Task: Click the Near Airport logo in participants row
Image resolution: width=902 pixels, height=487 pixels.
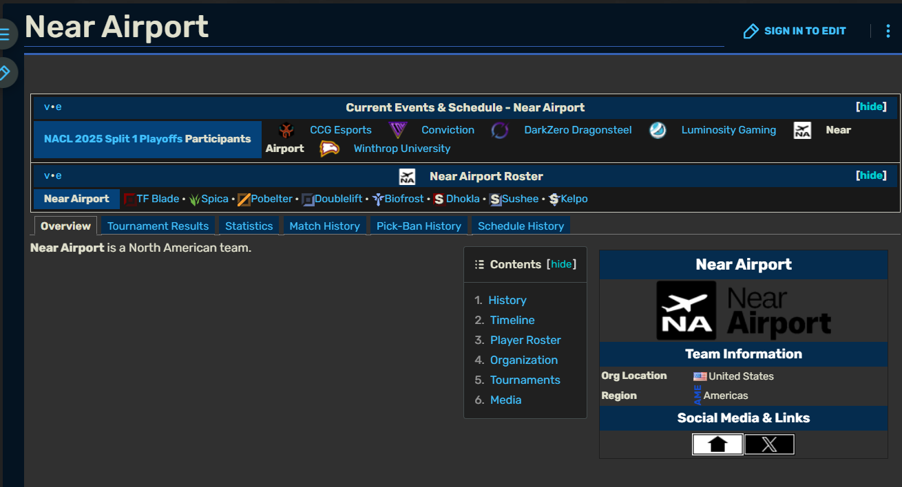Action: tap(802, 130)
